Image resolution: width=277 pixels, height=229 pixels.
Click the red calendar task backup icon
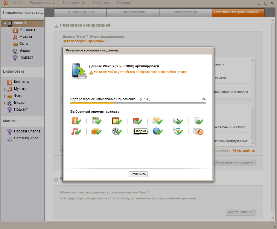[x=137, y=121]
